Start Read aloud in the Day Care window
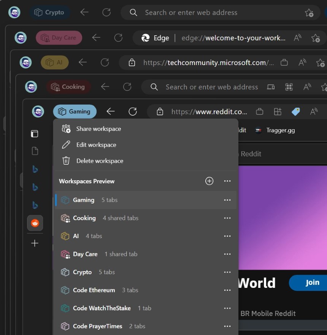The image size is (327, 335). coord(298,38)
